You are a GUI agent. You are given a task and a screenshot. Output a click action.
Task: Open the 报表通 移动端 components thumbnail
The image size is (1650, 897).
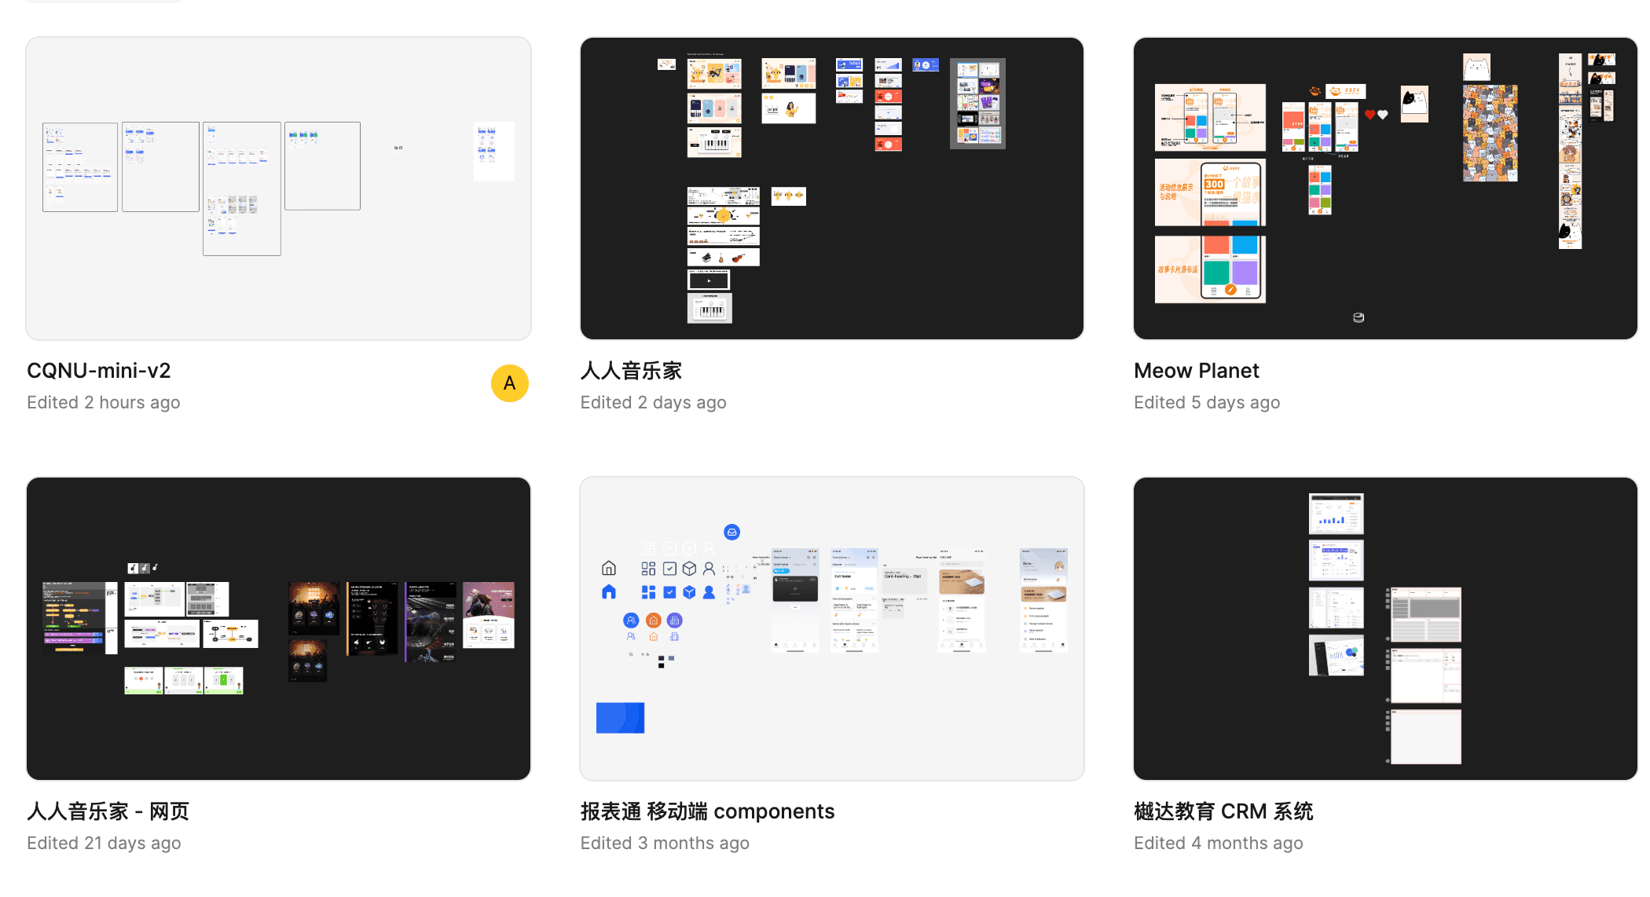[x=831, y=628]
